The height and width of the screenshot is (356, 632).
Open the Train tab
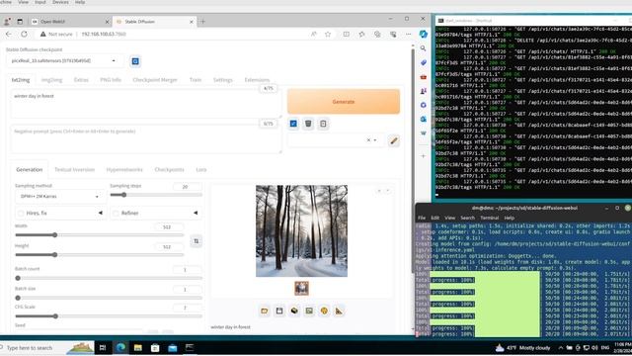(x=196, y=80)
